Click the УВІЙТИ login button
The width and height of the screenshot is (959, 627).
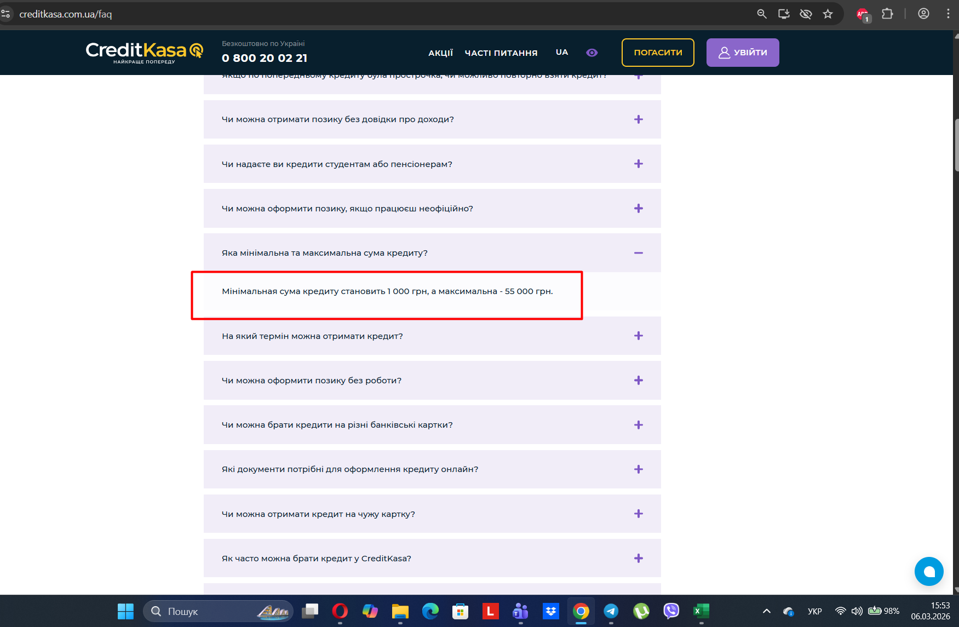pyautogui.click(x=743, y=53)
